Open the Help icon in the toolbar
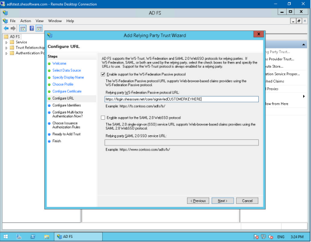Image resolution: width=311 pixels, height=242 pixels. pos(31,28)
